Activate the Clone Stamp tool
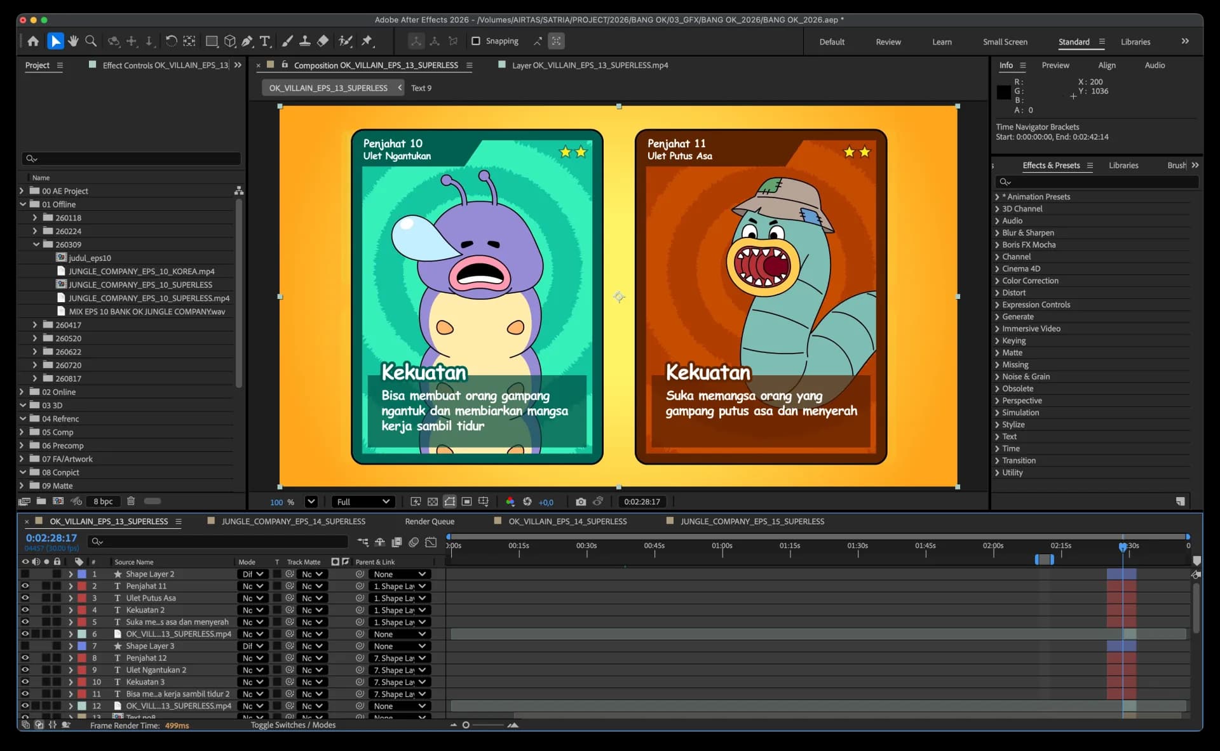Image resolution: width=1220 pixels, height=751 pixels. [x=305, y=41]
